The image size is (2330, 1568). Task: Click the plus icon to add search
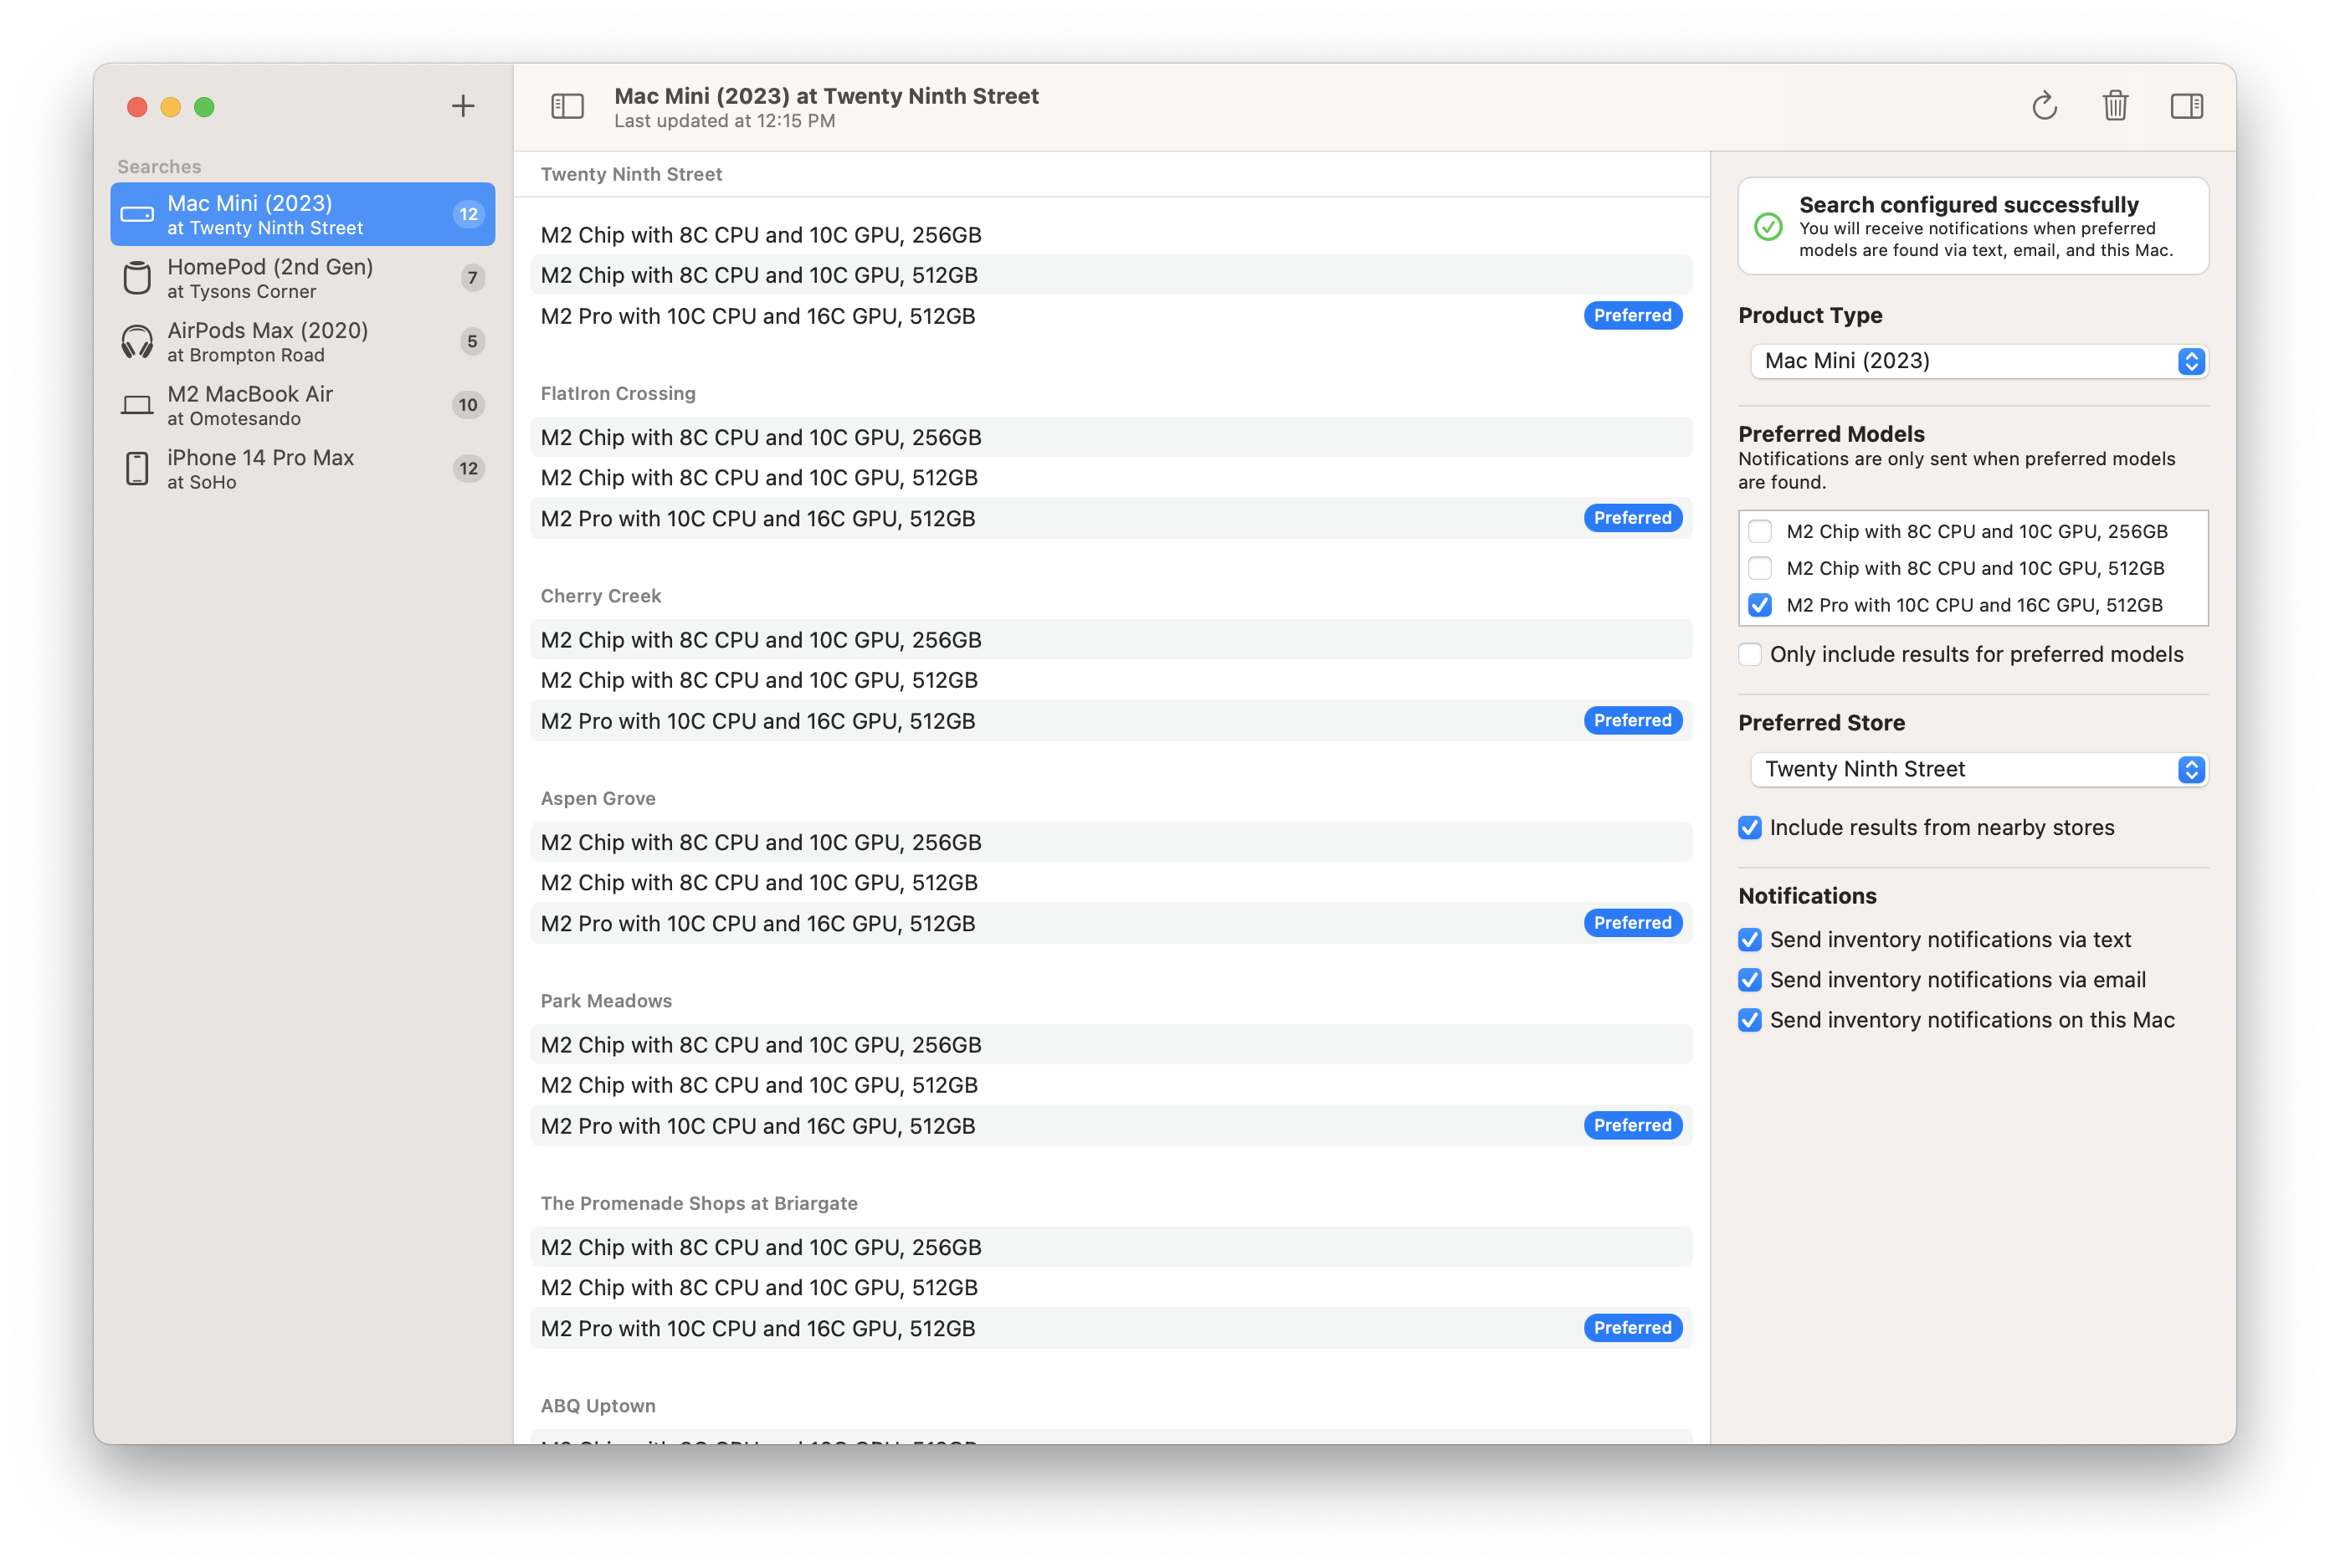(x=462, y=106)
